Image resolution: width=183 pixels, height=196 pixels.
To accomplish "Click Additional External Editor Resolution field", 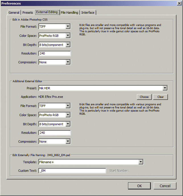I will point(55,133).
